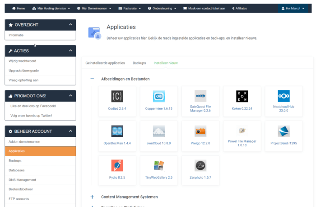Screen dimensions: 316x207
Task: Expand Content Management Systemen with plus
Action: tap(92, 197)
